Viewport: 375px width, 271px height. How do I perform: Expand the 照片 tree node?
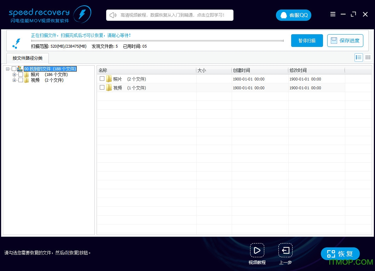pos(14,74)
